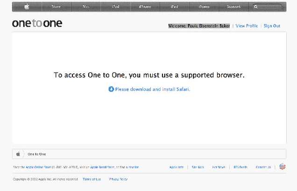This screenshot has width=297, height=191.
Task: Click the Apple icon in the breadcrumb bar
Action: tap(18, 154)
